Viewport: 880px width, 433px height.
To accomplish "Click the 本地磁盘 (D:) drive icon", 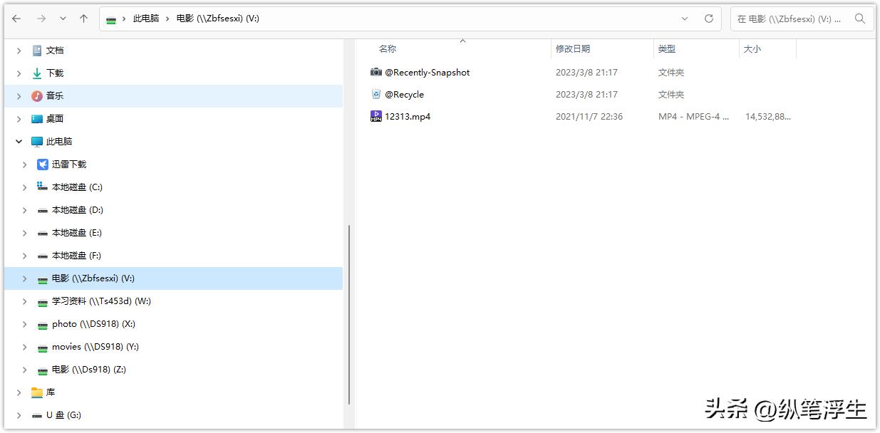I will 43,211.
